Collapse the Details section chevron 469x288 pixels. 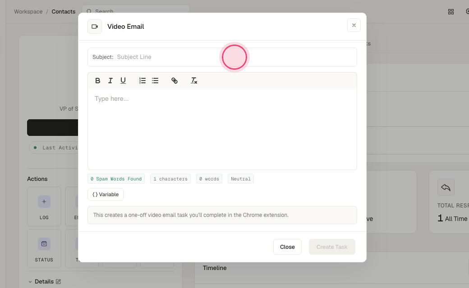click(x=30, y=282)
